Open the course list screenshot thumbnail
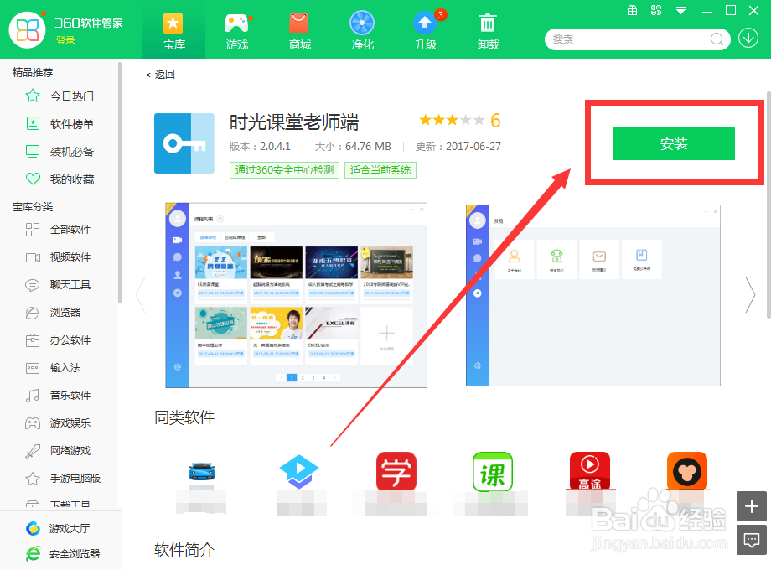The image size is (771, 570). point(296,295)
